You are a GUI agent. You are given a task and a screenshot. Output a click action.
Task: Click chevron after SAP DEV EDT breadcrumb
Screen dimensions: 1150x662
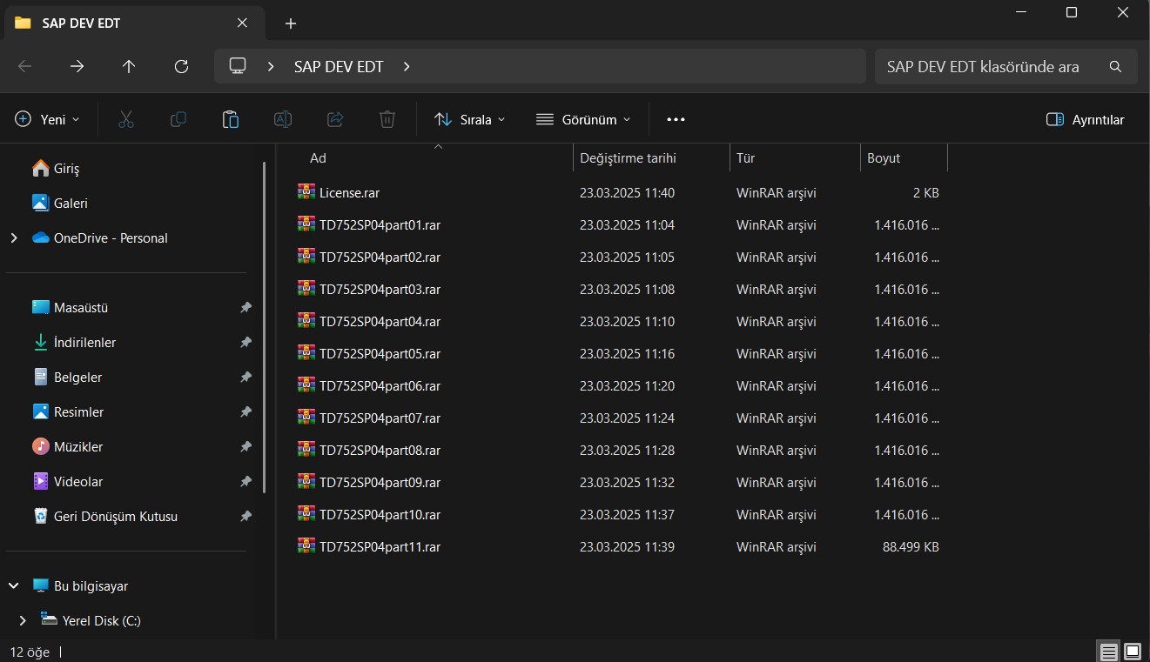point(407,66)
